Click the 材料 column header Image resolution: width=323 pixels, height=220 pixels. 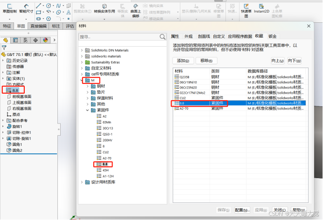191,71
